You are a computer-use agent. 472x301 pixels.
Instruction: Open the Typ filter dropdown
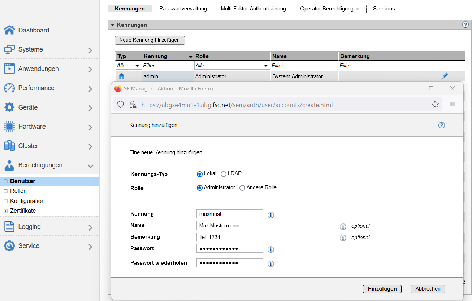(128, 66)
